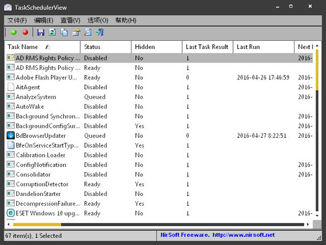Click the Find magnifier toolbar icon
Viewport: 326px width, 245px height.
click(x=87, y=32)
